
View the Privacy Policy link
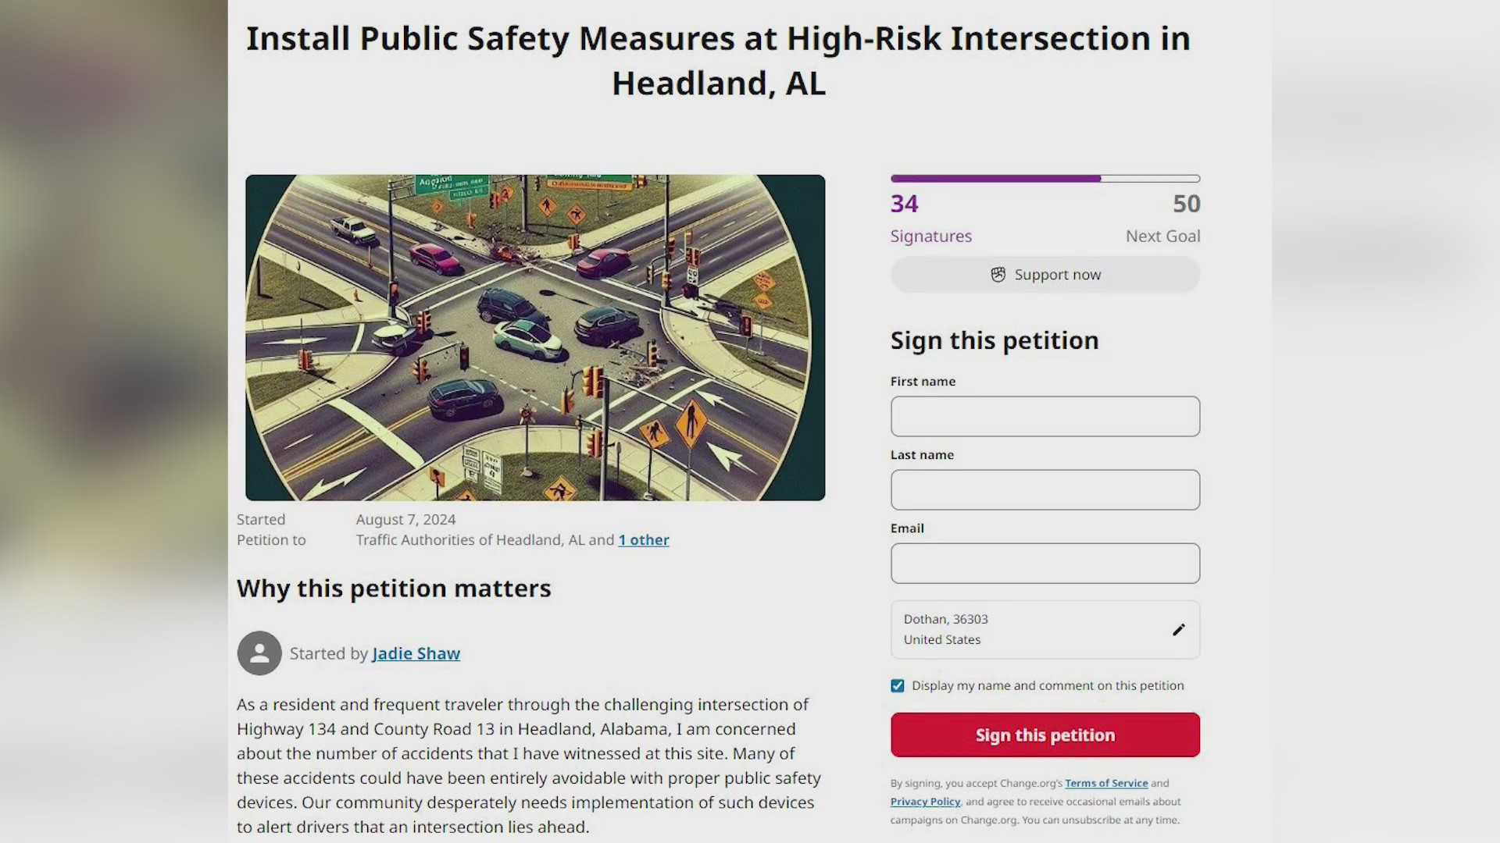click(925, 801)
